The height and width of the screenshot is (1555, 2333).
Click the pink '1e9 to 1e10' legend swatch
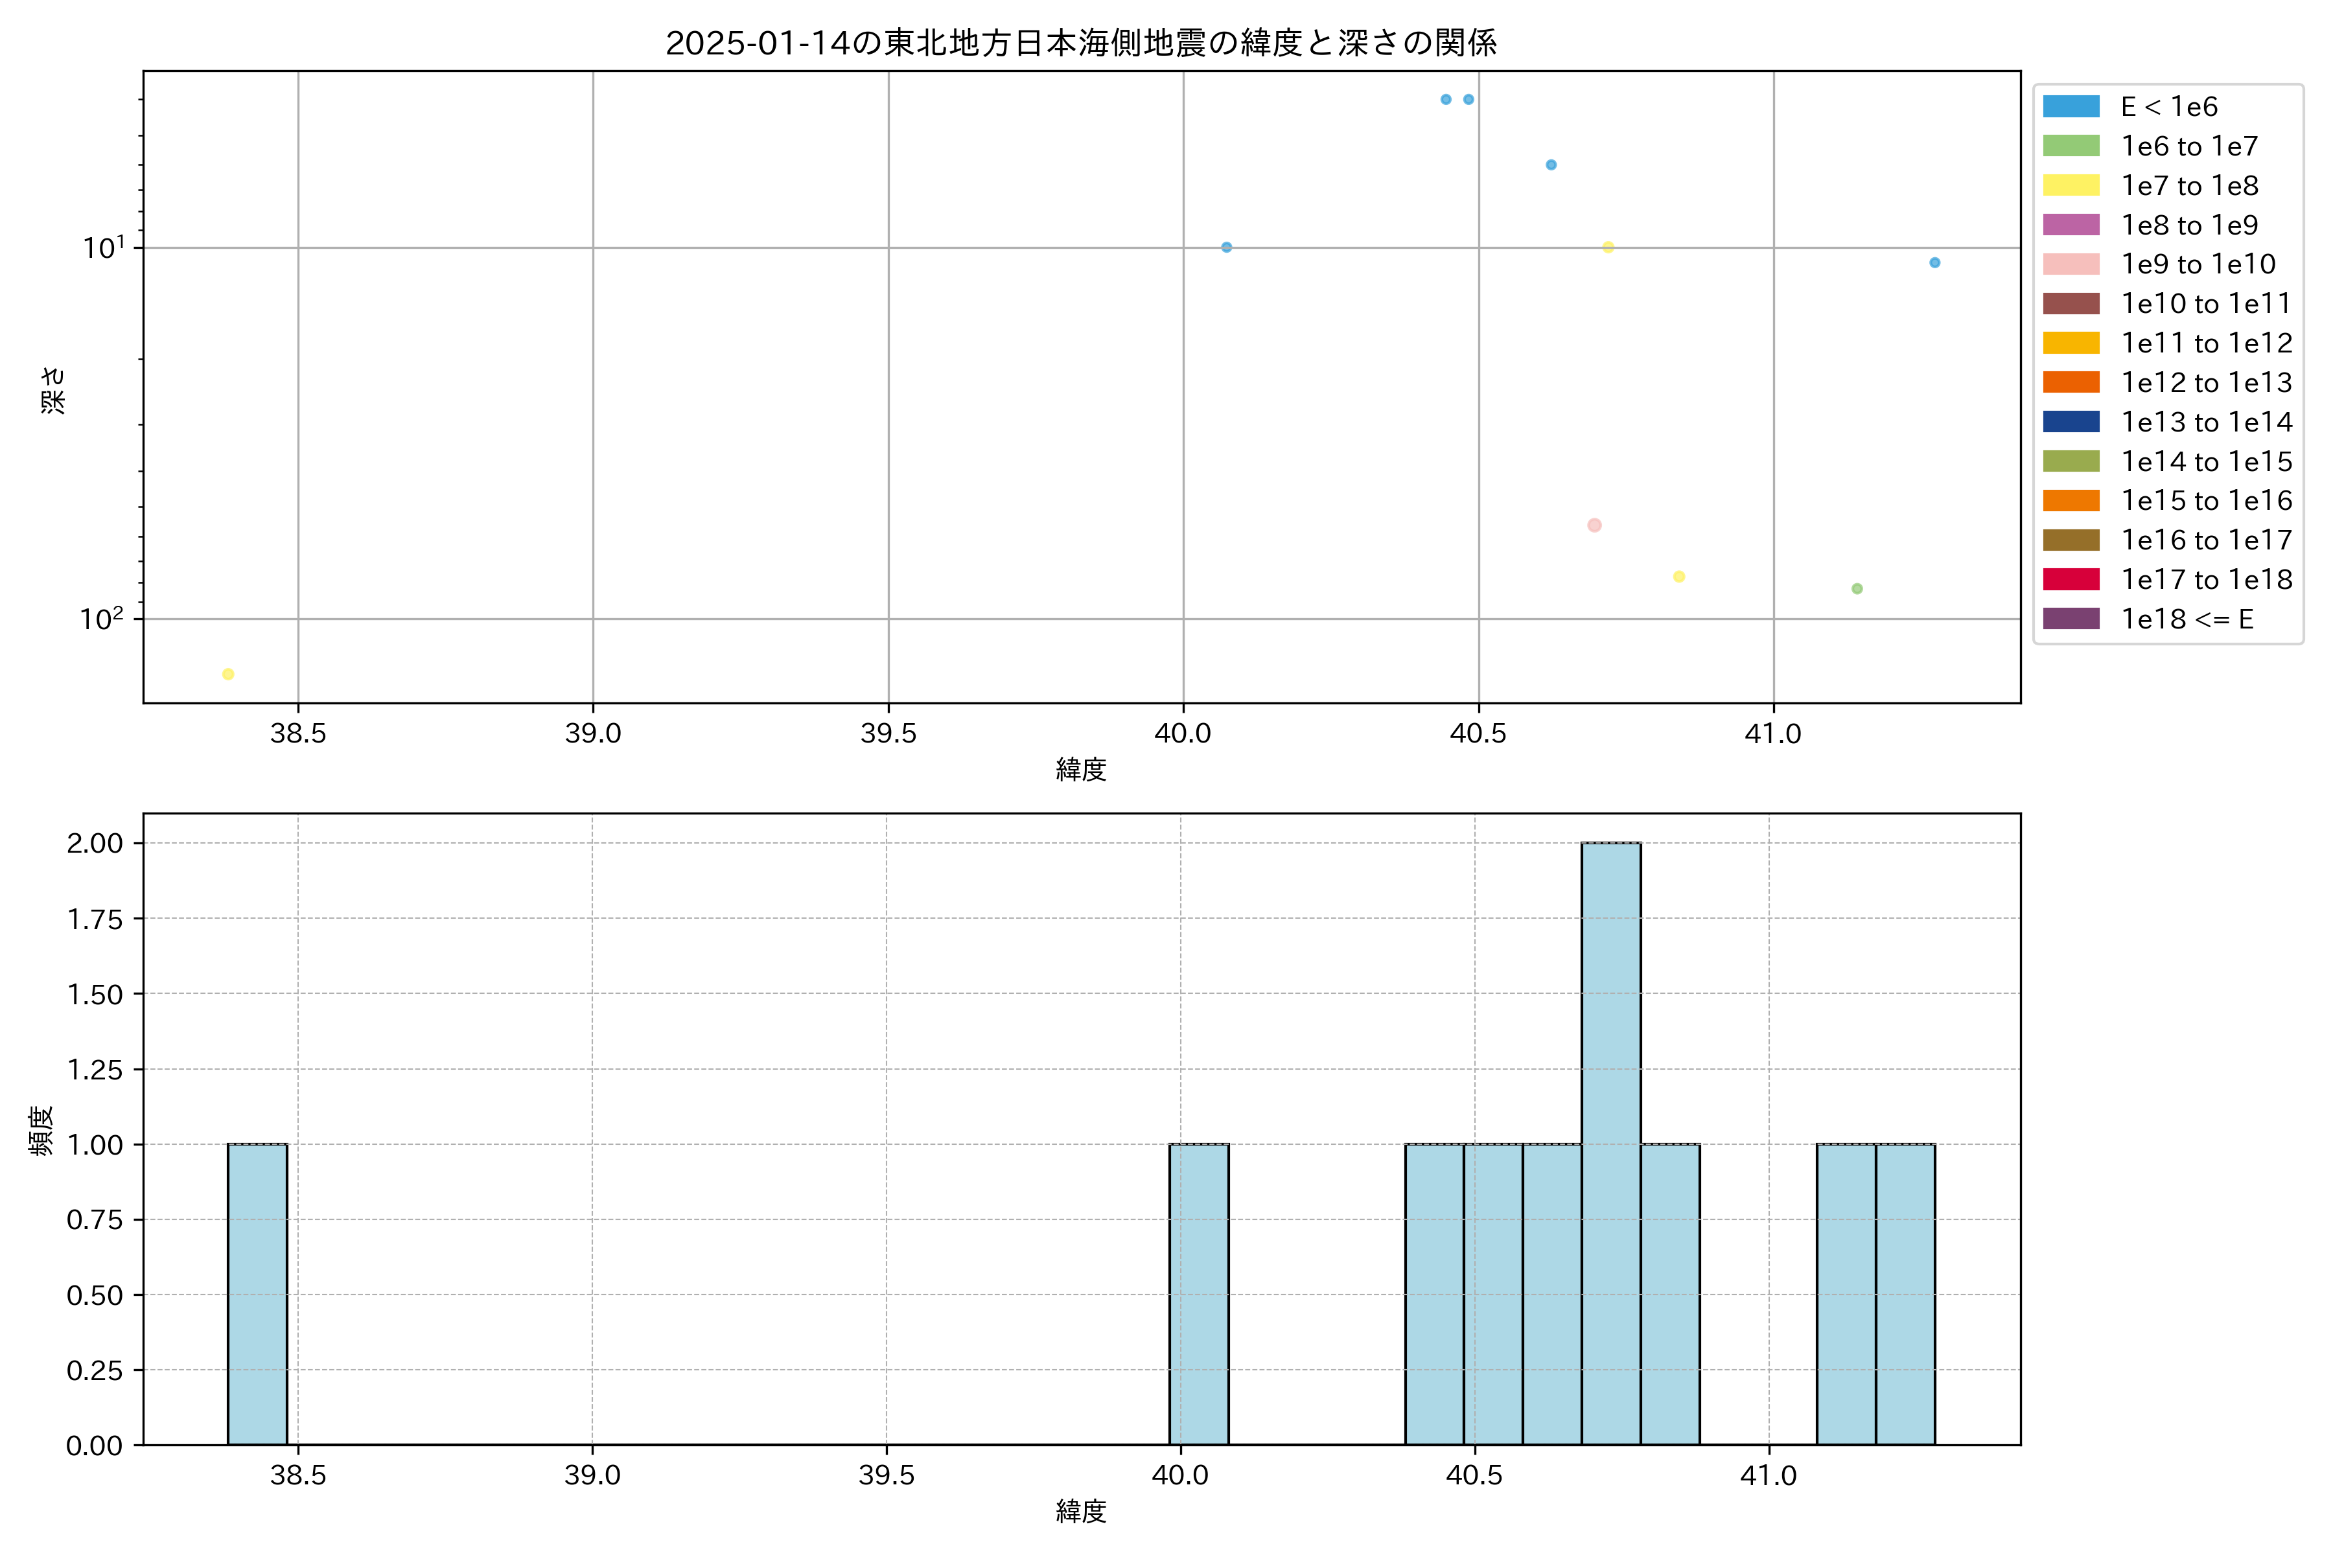2070,265
